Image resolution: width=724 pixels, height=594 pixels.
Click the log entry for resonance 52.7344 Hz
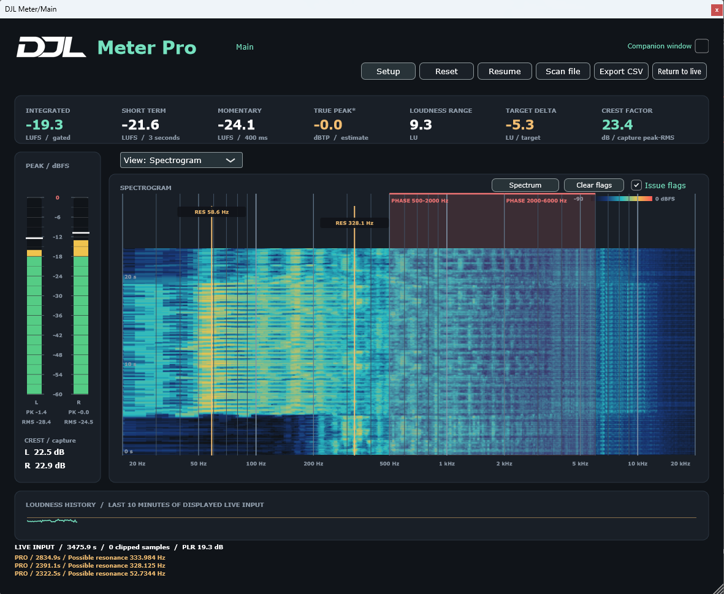pyautogui.click(x=90, y=573)
